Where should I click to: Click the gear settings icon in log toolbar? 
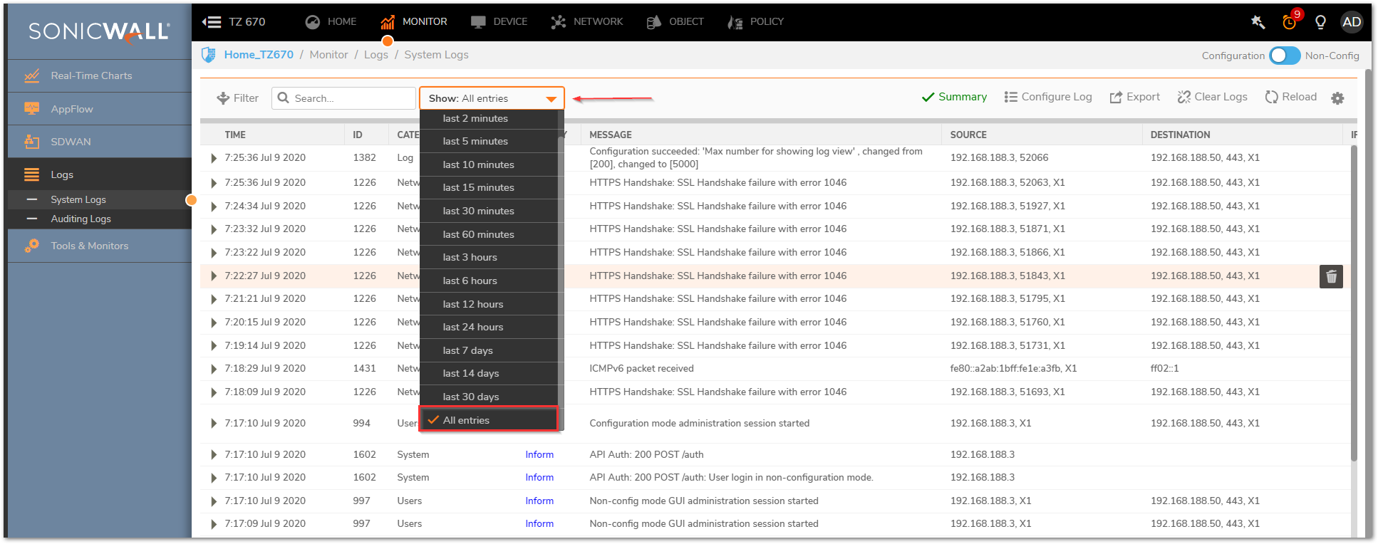[1337, 98]
